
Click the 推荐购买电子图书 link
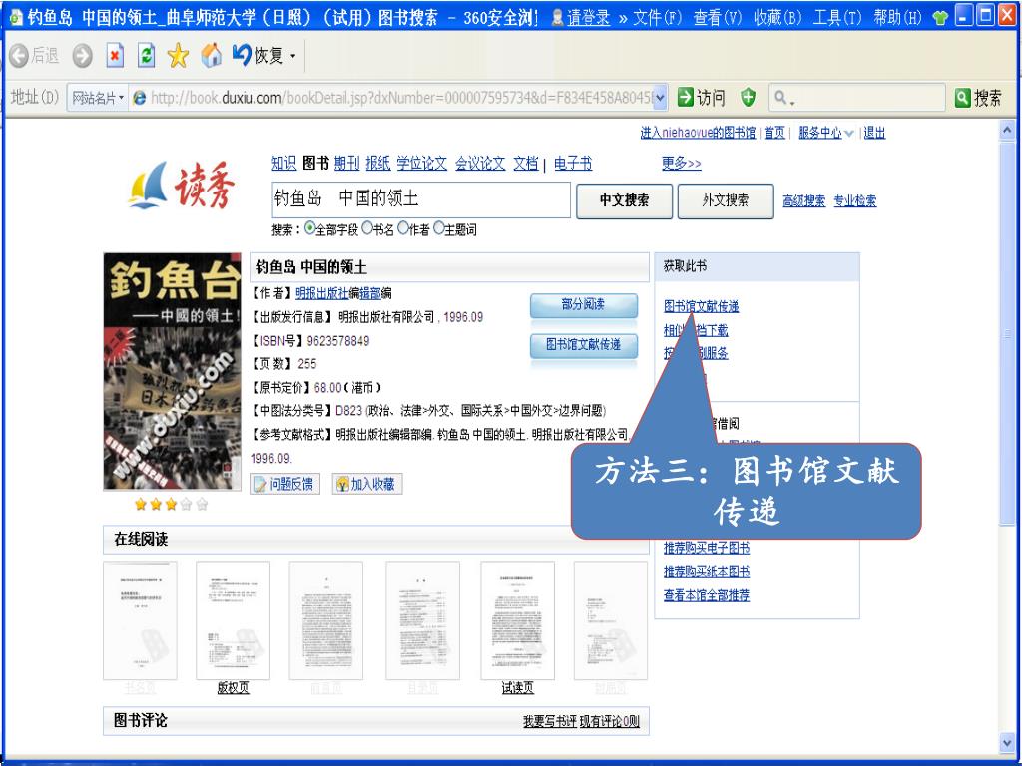coord(707,548)
